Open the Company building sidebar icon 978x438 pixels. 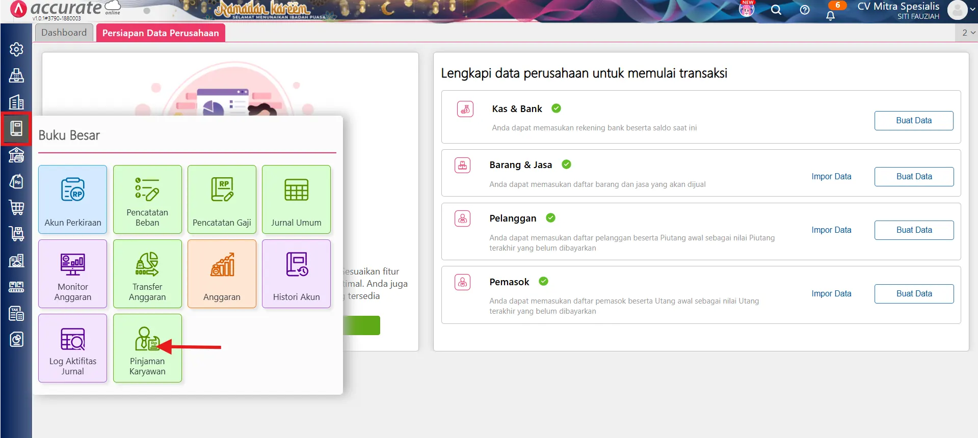tap(16, 102)
